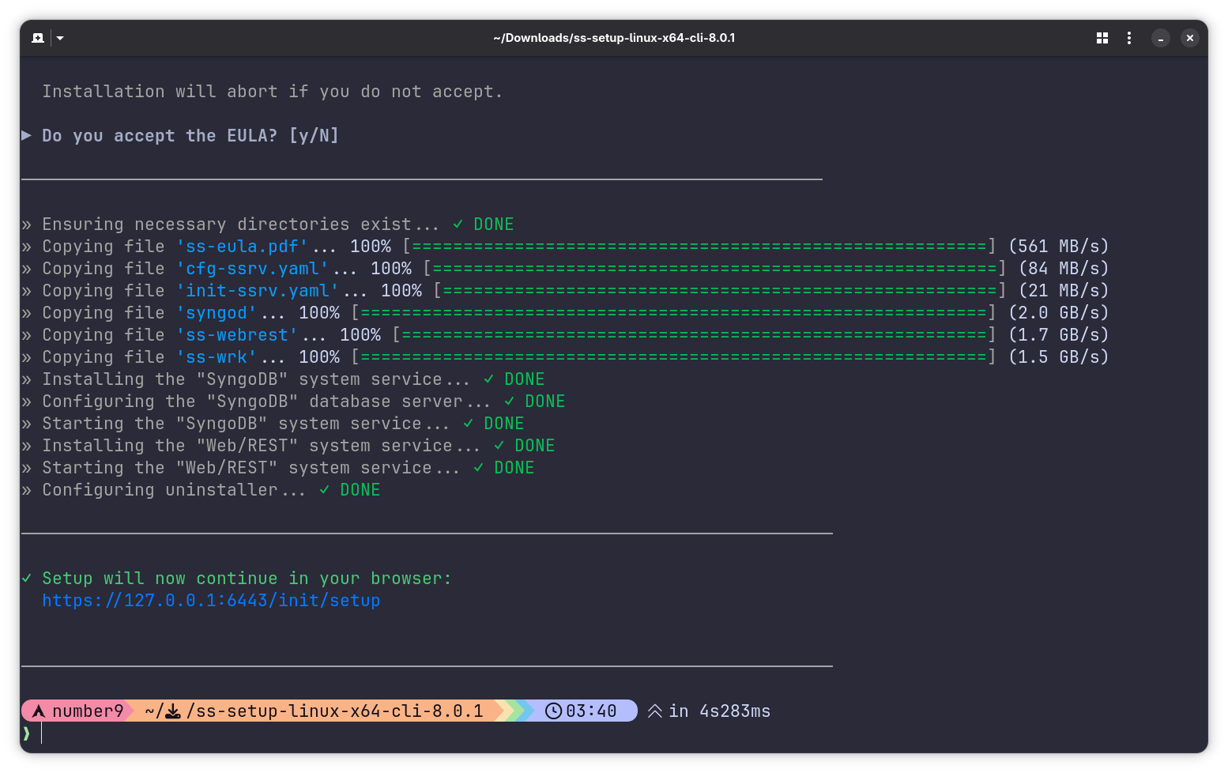Viewport: 1228px width, 773px height.
Task: Minimize the terminal window
Action: 1161,38
